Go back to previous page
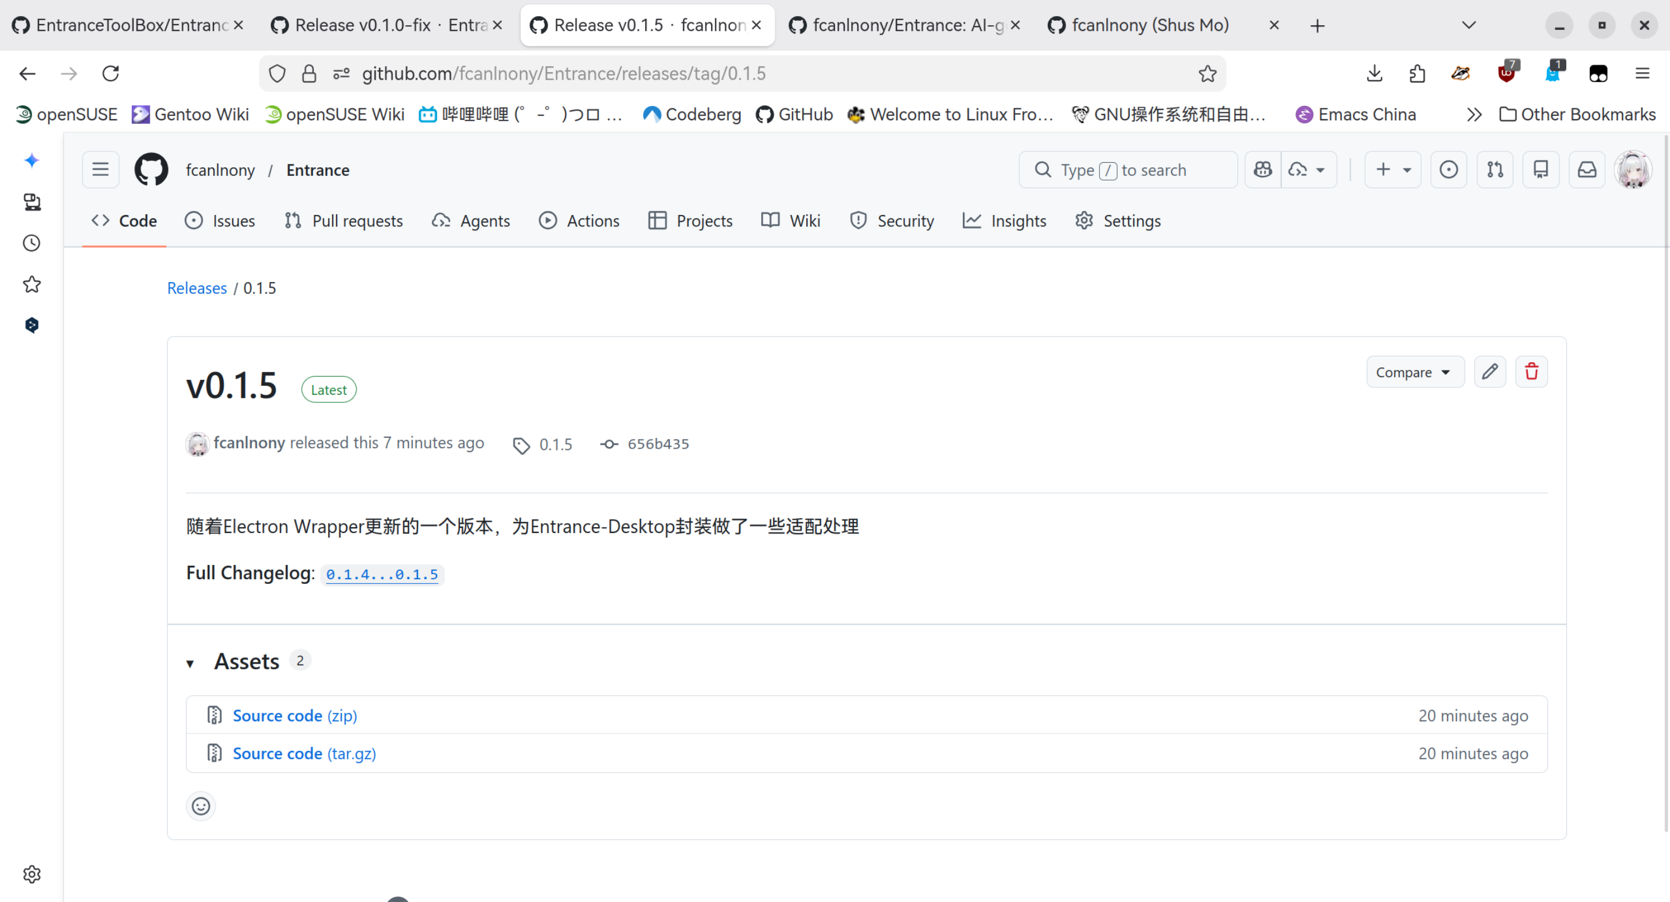1670x902 pixels. pos(27,74)
